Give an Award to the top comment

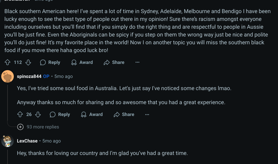[x=82, y=62]
